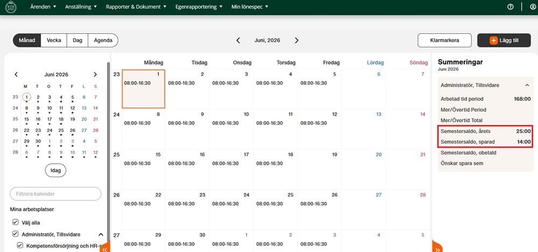Viewport: 538px width, 252px height.
Task: Go to next month after Juni, 2026
Action: [x=296, y=40]
